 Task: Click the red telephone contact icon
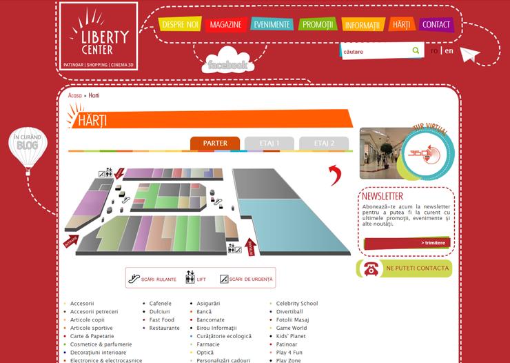[371, 268]
